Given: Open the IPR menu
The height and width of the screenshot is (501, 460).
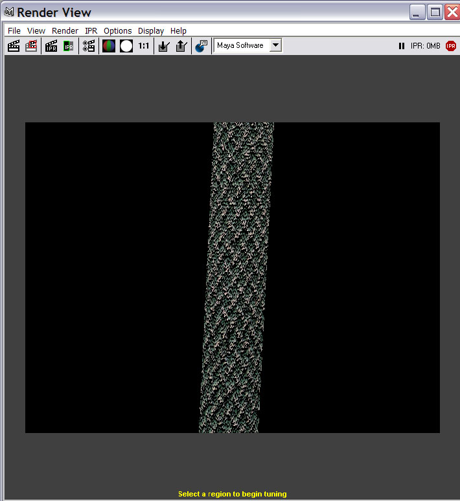Looking at the screenshot, I should (x=91, y=30).
